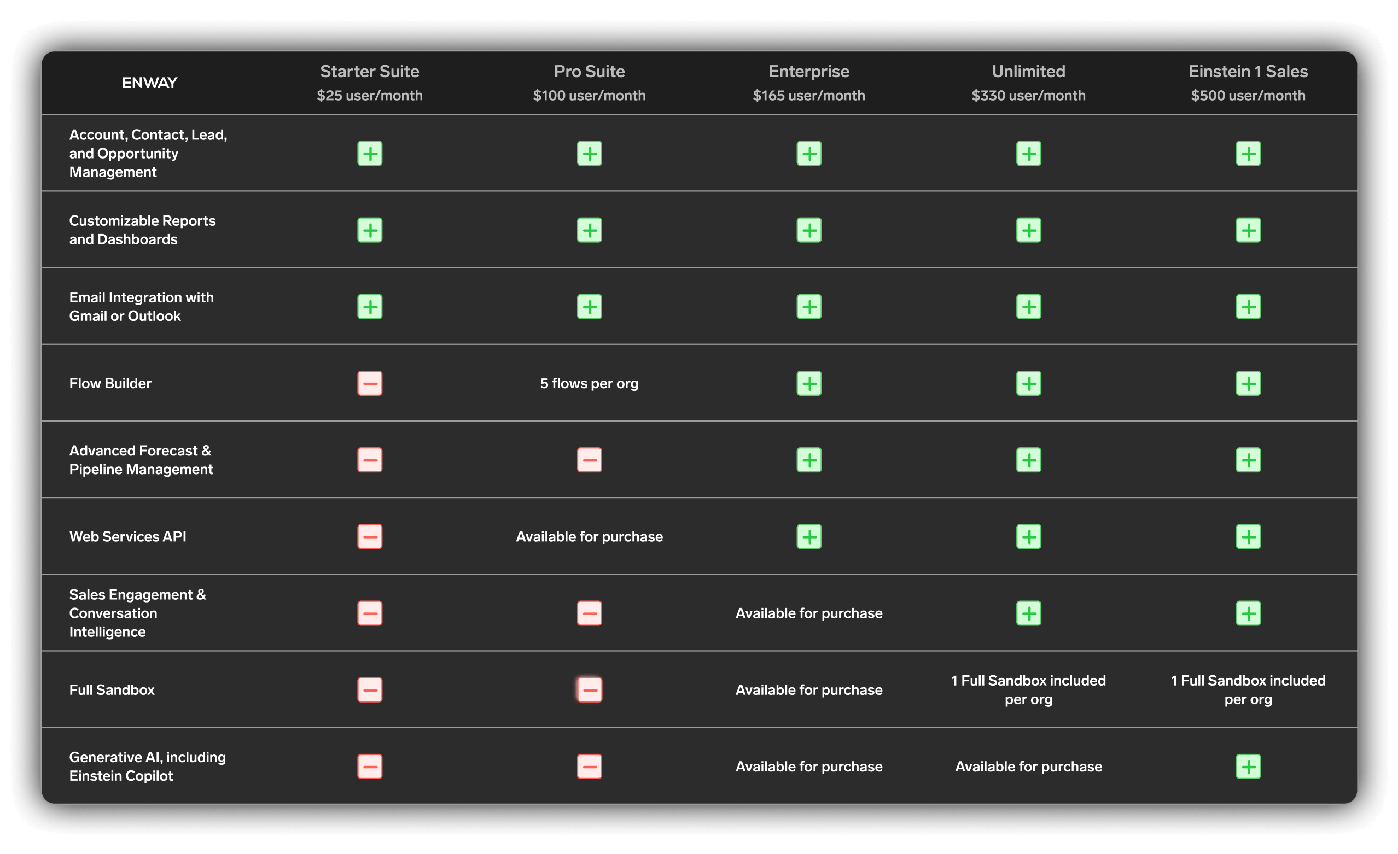The width and height of the screenshot is (1398, 854).
Task: Click the green plus for Email Integration under Unlimited
Action: point(1029,307)
